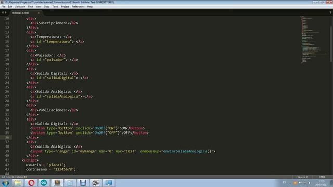Show hidden system tray icons arrow
333x187 pixels.
[290, 183]
